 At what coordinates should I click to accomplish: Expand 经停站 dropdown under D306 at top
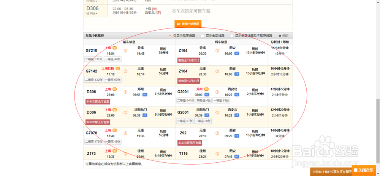[x=92, y=14]
